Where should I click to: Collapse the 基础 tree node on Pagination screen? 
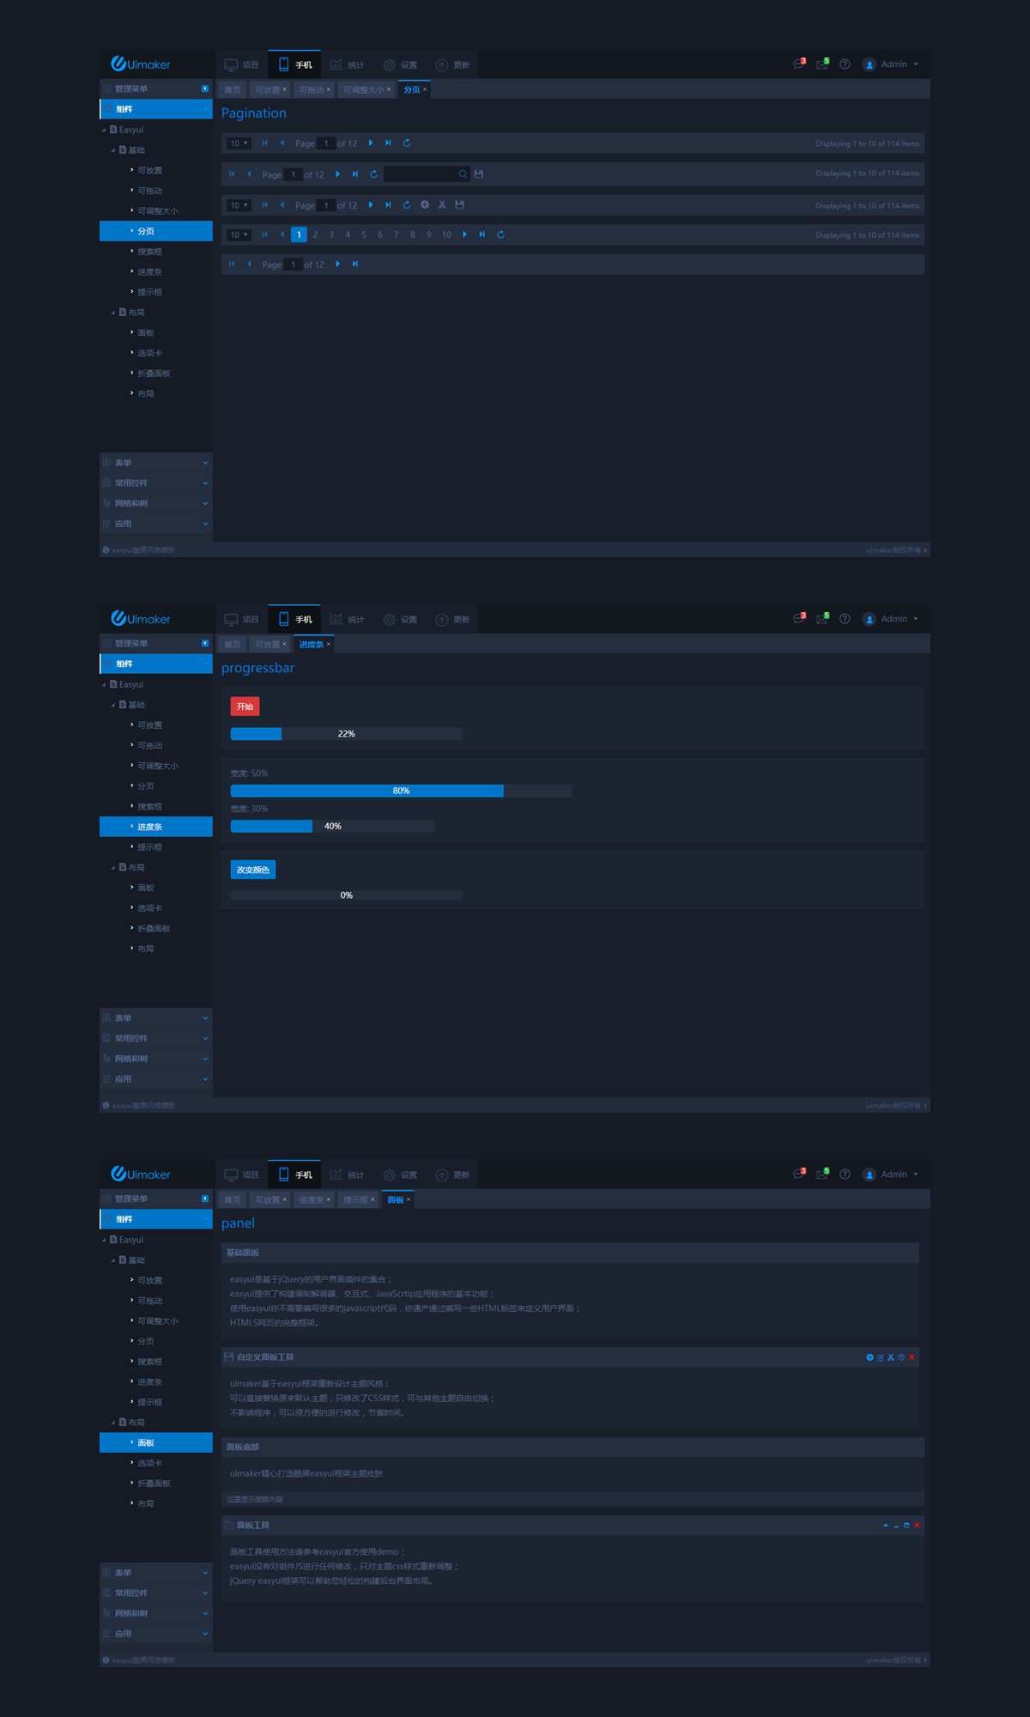(x=113, y=150)
